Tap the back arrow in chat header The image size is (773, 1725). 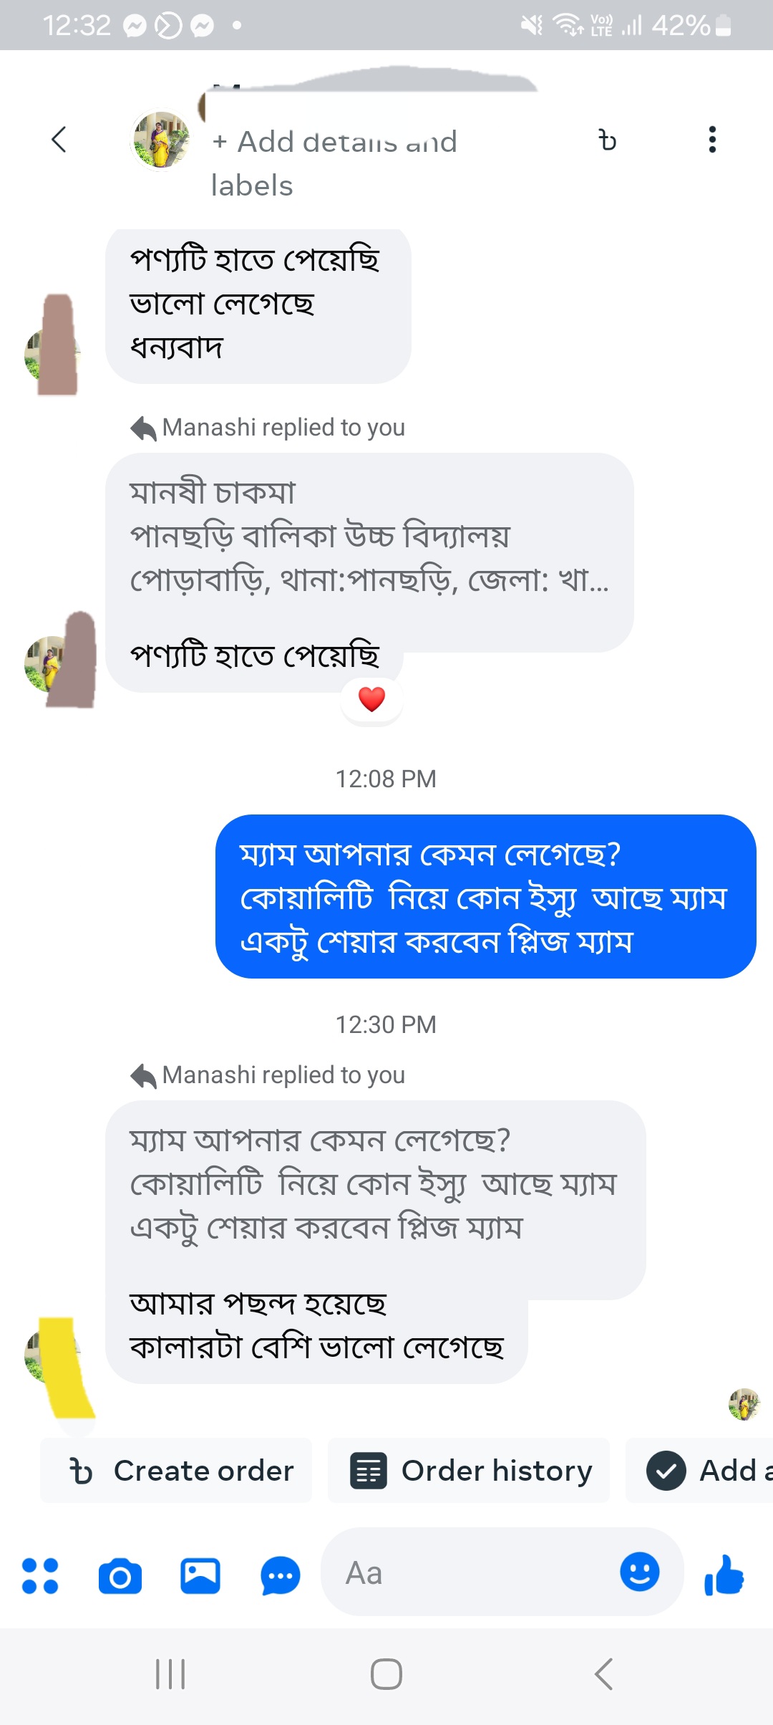click(59, 140)
